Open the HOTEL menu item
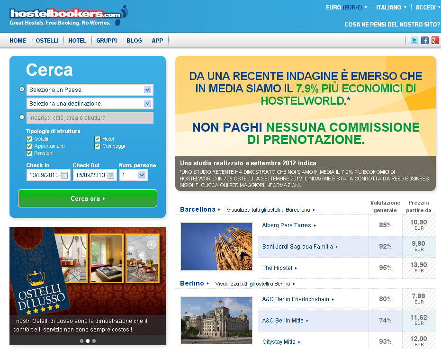This screenshot has height=349, width=441. (x=77, y=41)
